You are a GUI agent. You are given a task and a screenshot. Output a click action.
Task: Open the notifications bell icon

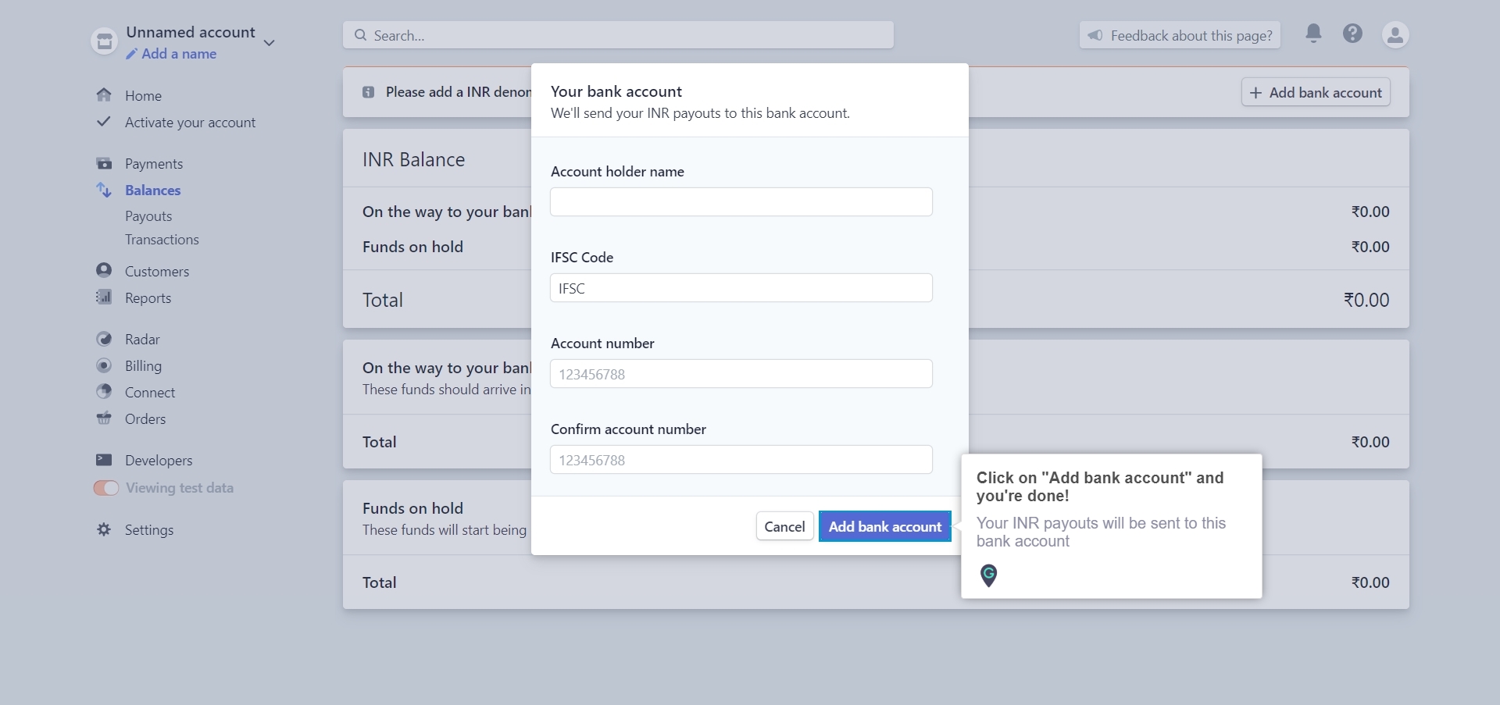point(1313,34)
